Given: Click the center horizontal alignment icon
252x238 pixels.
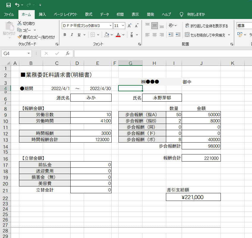Looking at the screenshot, I should coord(154,35).
